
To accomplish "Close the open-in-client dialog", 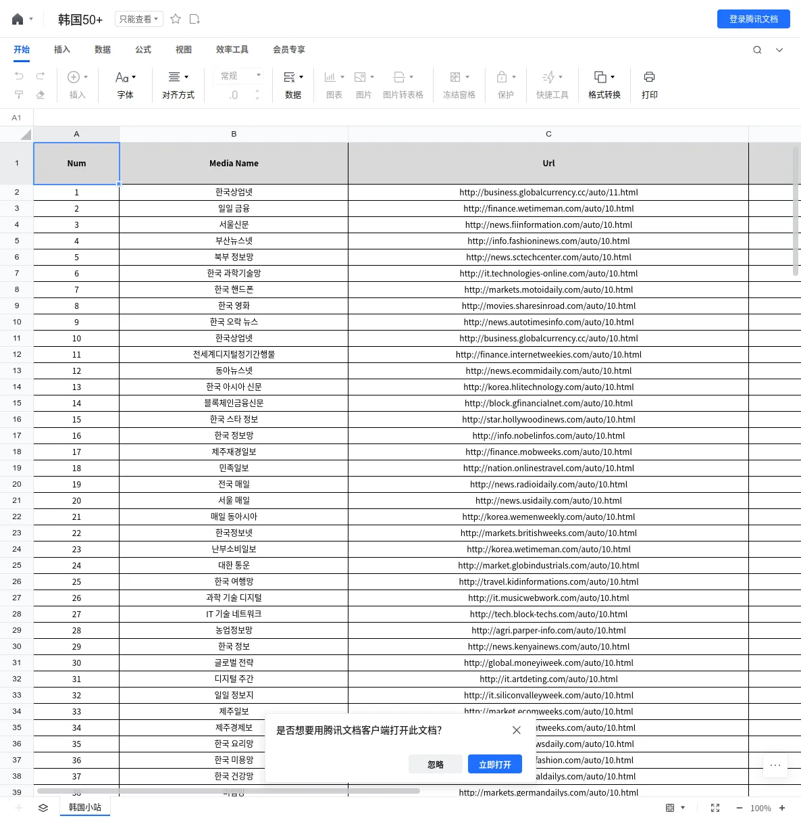I will pyautogui.click(x=517, y=730).
